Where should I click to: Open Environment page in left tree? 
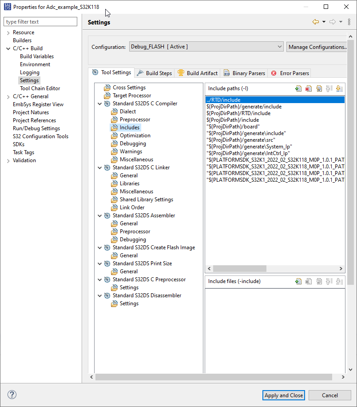tap(35, 64)
